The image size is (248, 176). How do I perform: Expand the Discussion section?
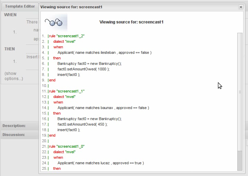coord(13,135)
